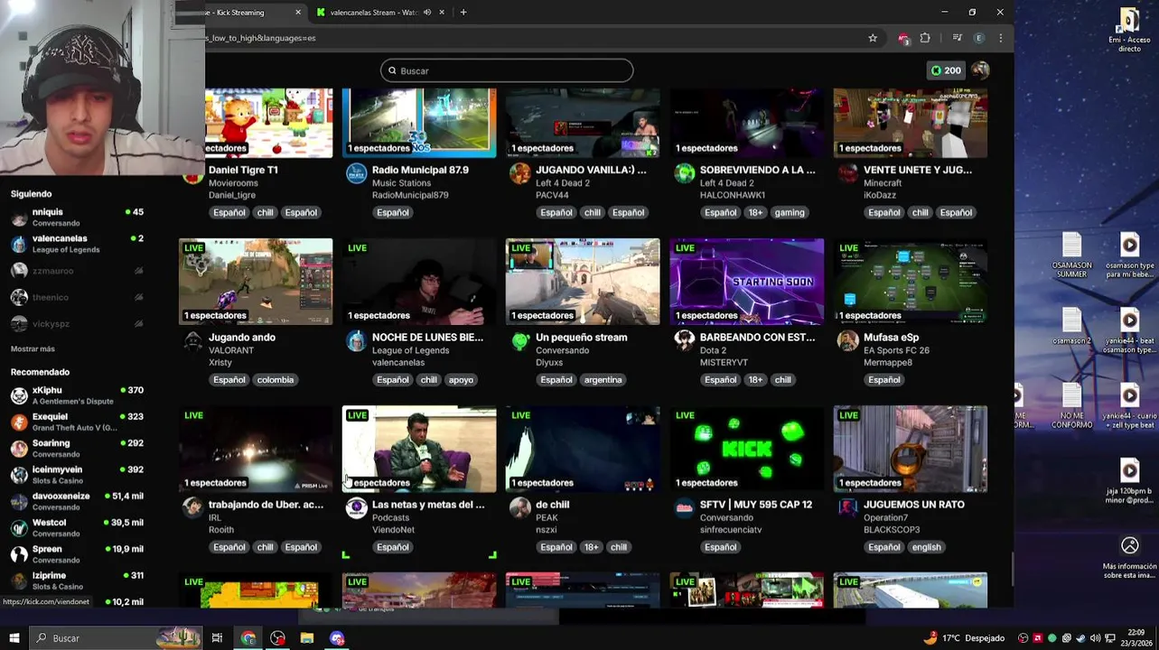Open valencanelas in the Siguiendo list
Image resolution: width=1159 pixels, height=650 pixels.
pos(78,244)
